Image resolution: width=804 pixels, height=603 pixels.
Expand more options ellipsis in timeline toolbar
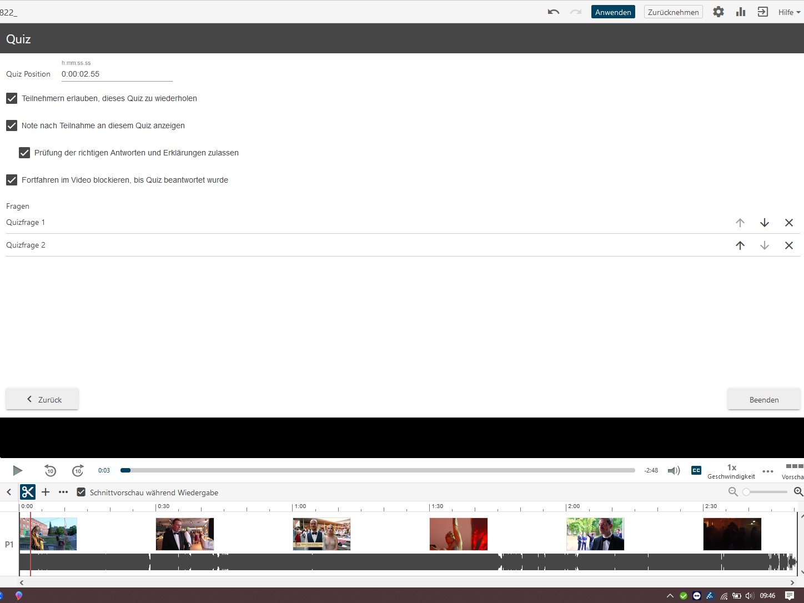(x=63, y=492)
